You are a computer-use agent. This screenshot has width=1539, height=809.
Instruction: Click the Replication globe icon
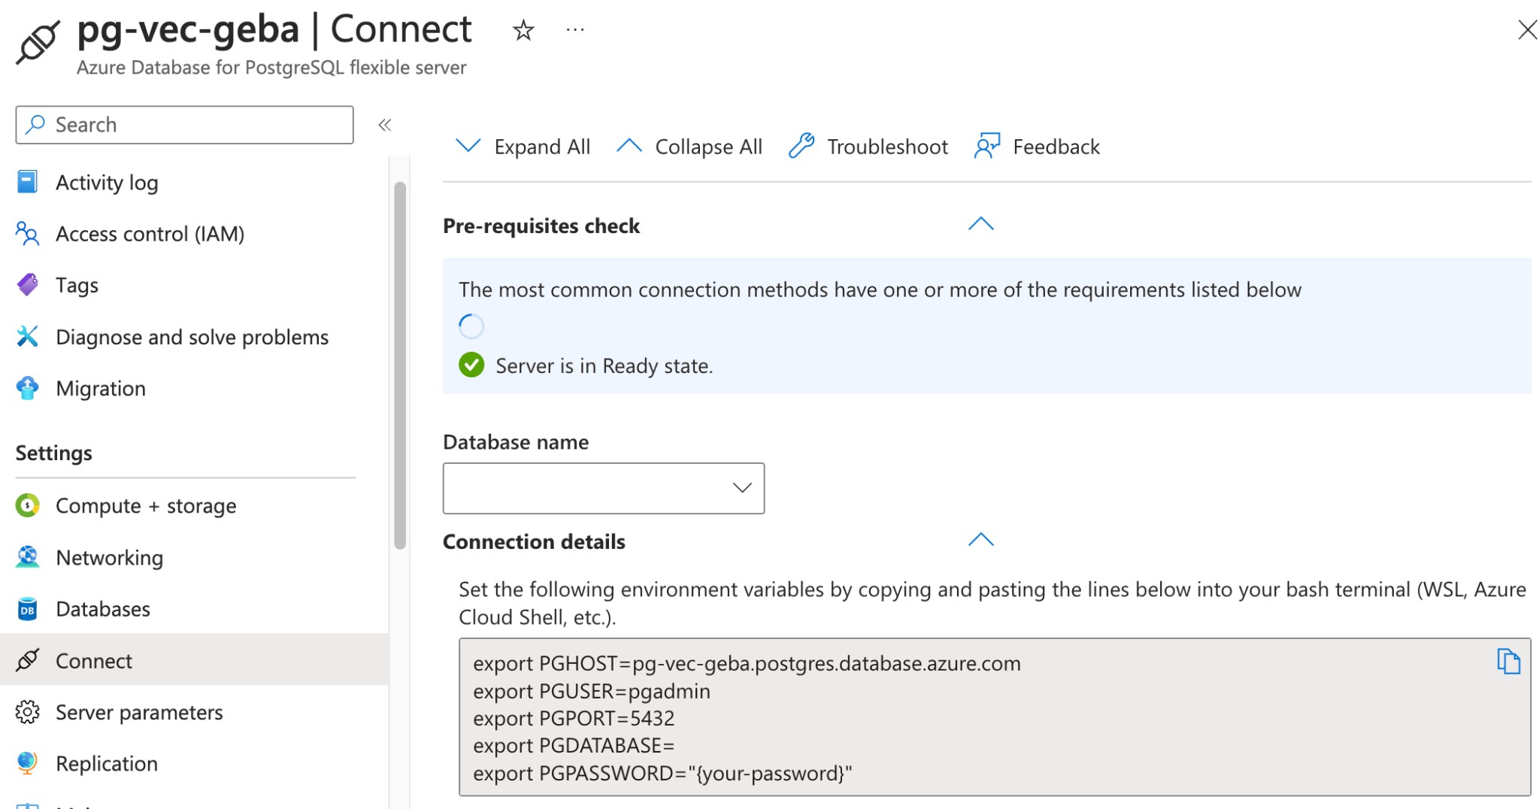click(x=27, y=763)
